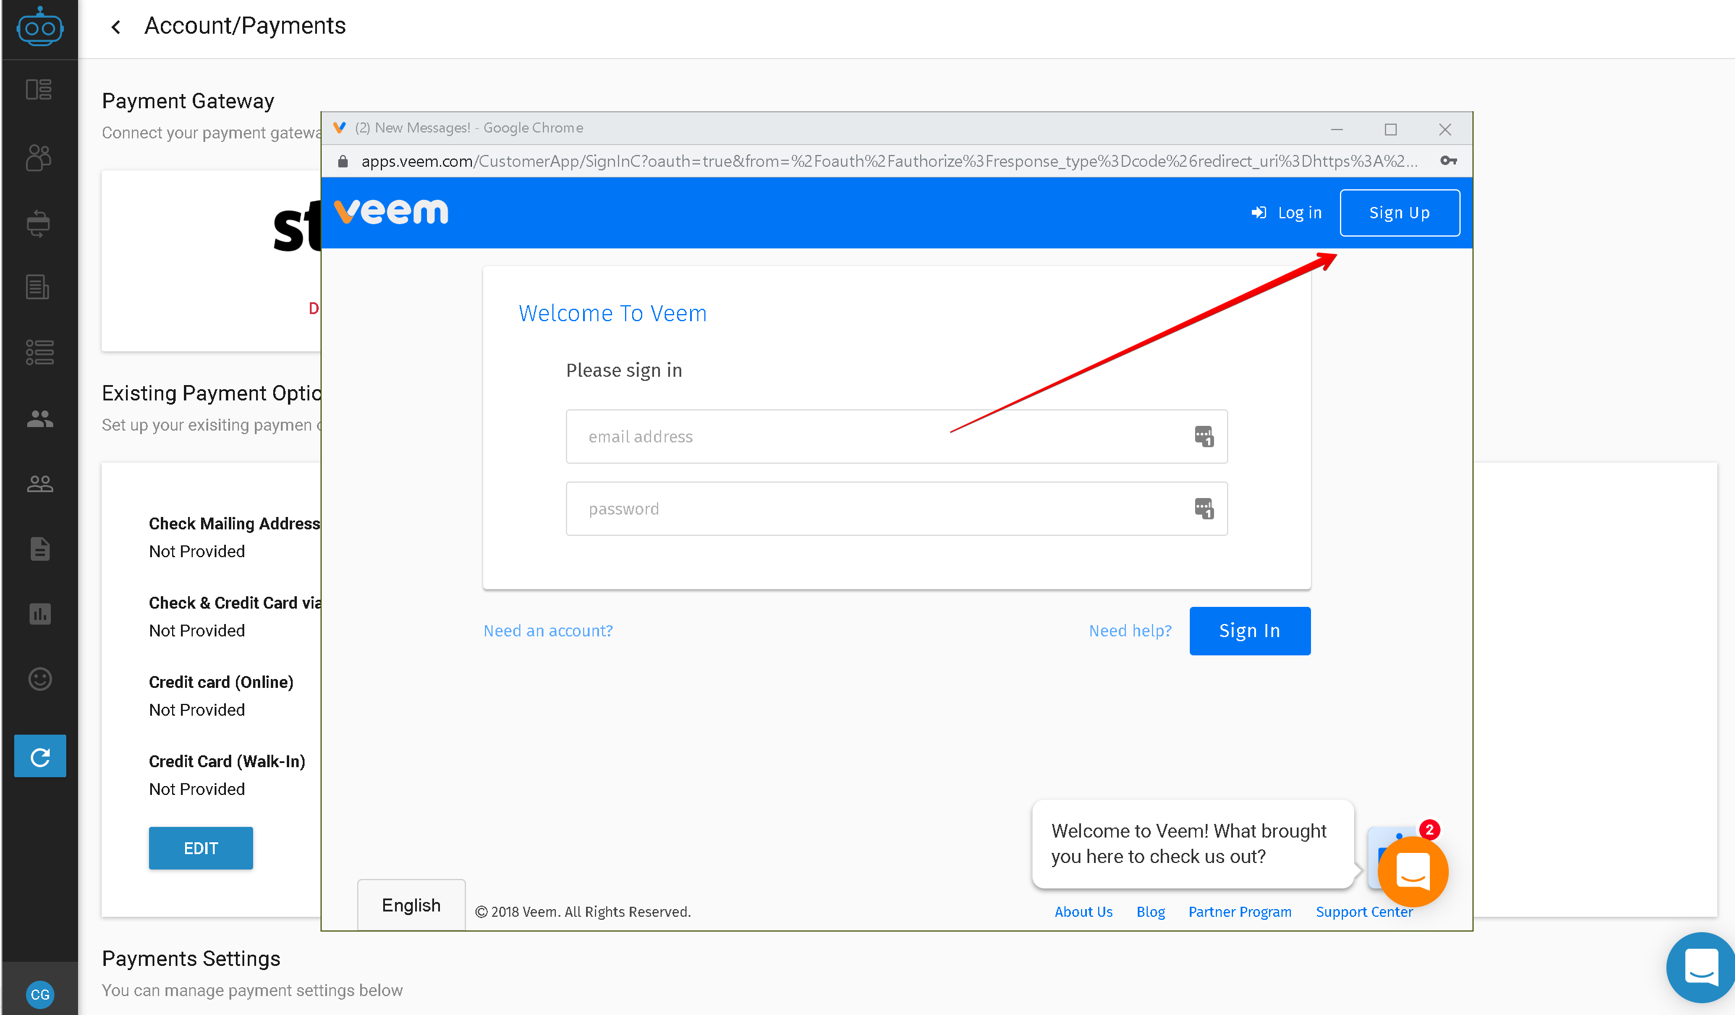Click the EDIT button in payment options
Image resolution: width=1735 pixels, height=1015 pixels.
coord(201,848)
